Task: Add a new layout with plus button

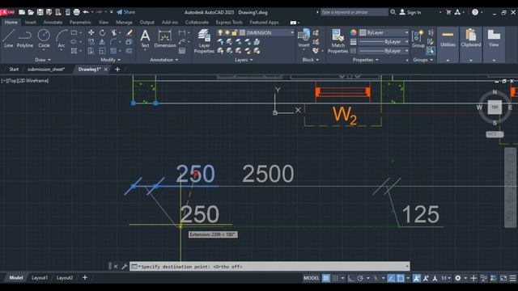Action: click(x=84, y=277)
